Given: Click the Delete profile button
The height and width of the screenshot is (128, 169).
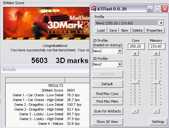Looking at the screenshot, I should click(x=137, y=30).
